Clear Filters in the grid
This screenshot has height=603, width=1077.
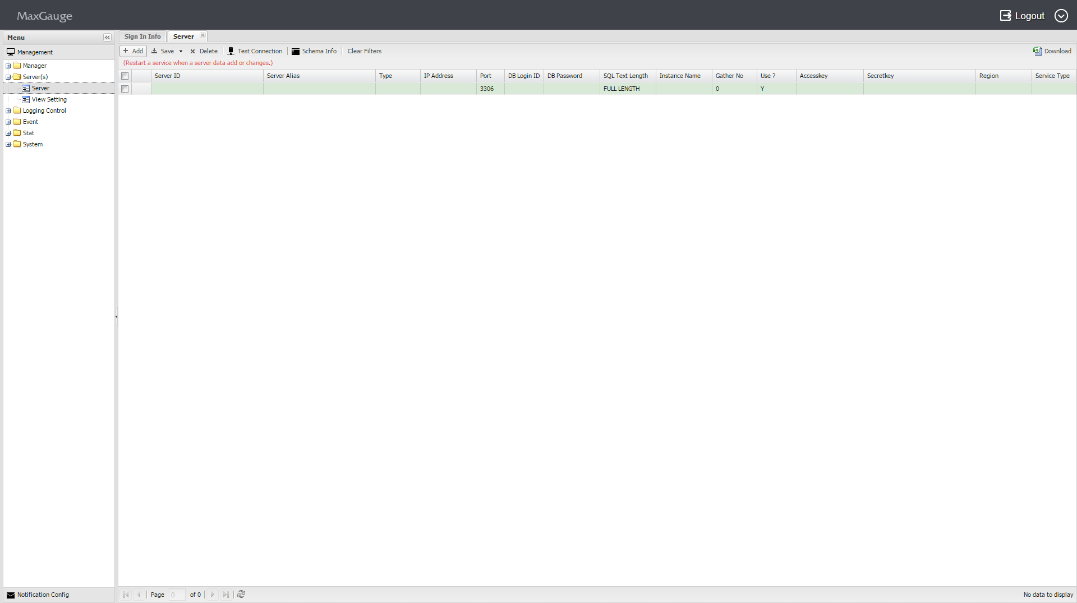click(x=365, y=51)
